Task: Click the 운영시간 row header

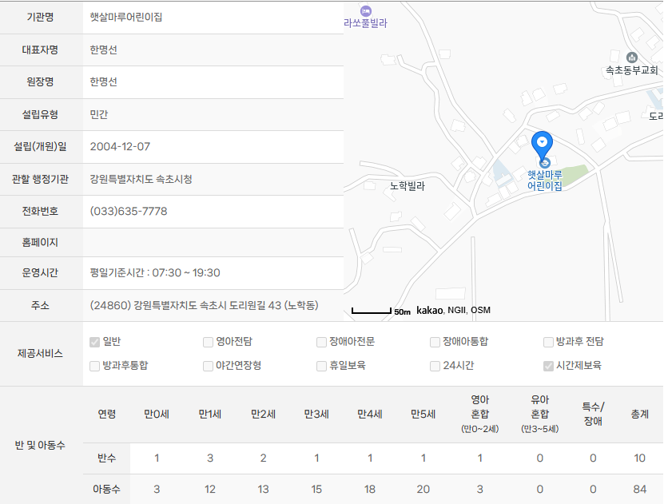Action: coord(42,273)
